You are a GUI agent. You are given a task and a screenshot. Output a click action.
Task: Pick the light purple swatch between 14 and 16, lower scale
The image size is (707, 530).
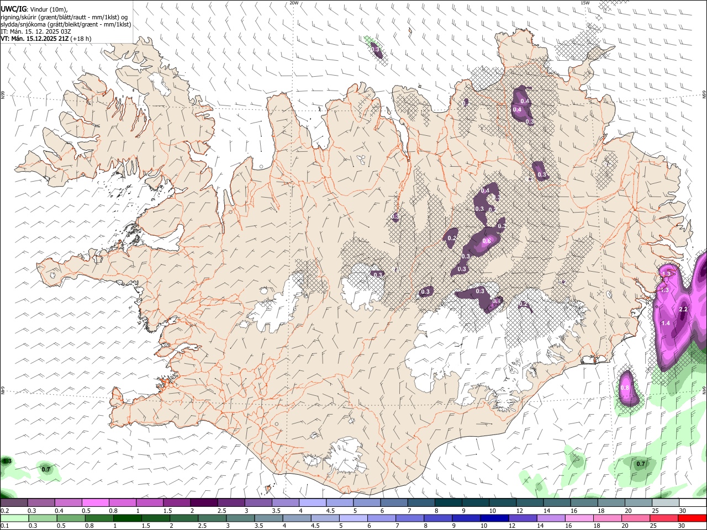point(550,518)
